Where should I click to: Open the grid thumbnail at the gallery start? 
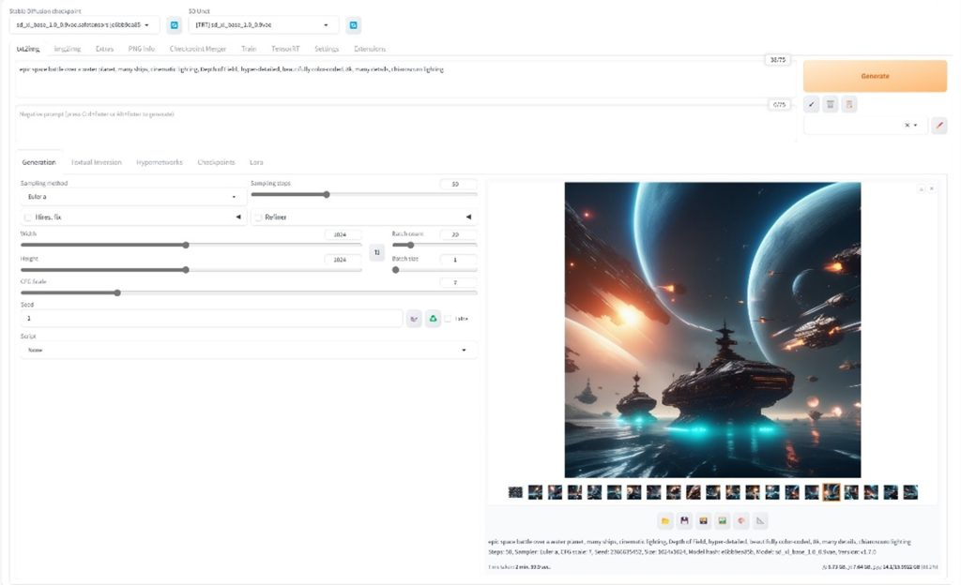click(515, 492)
